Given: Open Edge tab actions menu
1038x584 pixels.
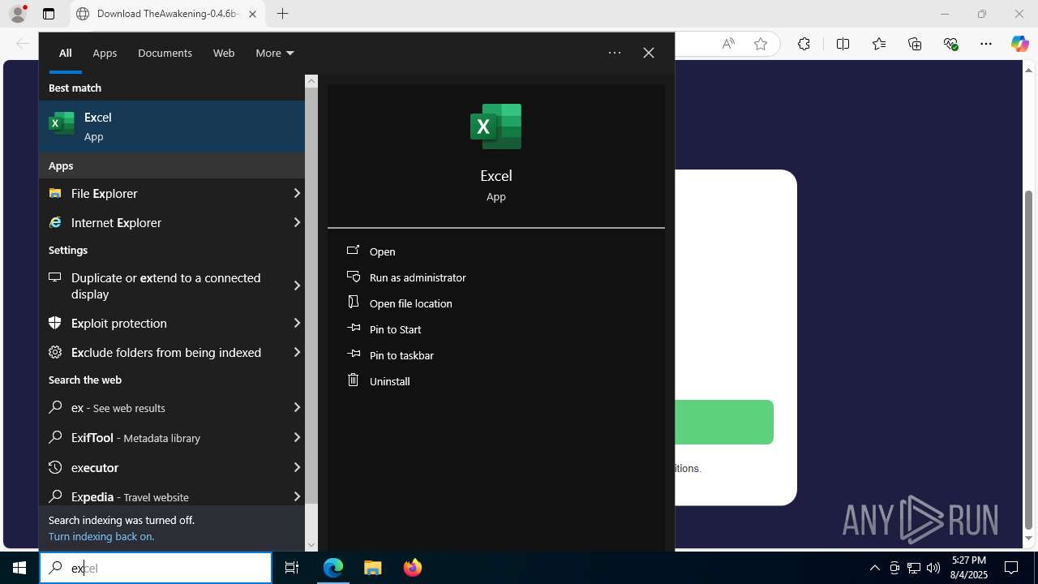Looking at the screenshot, I should 49,14.
